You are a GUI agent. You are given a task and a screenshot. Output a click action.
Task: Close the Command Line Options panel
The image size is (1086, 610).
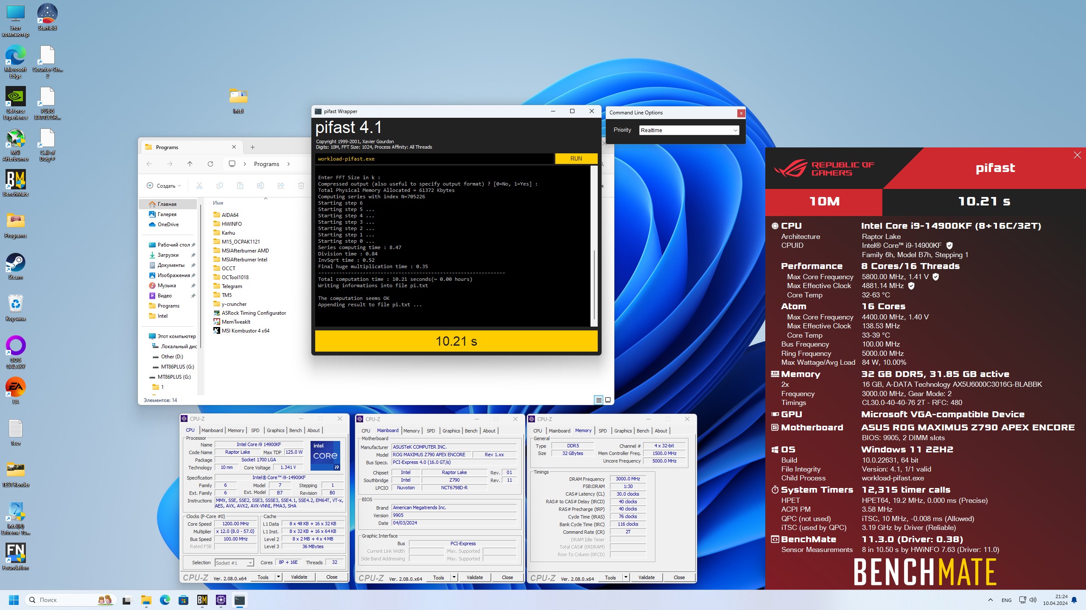coord(741,113)
